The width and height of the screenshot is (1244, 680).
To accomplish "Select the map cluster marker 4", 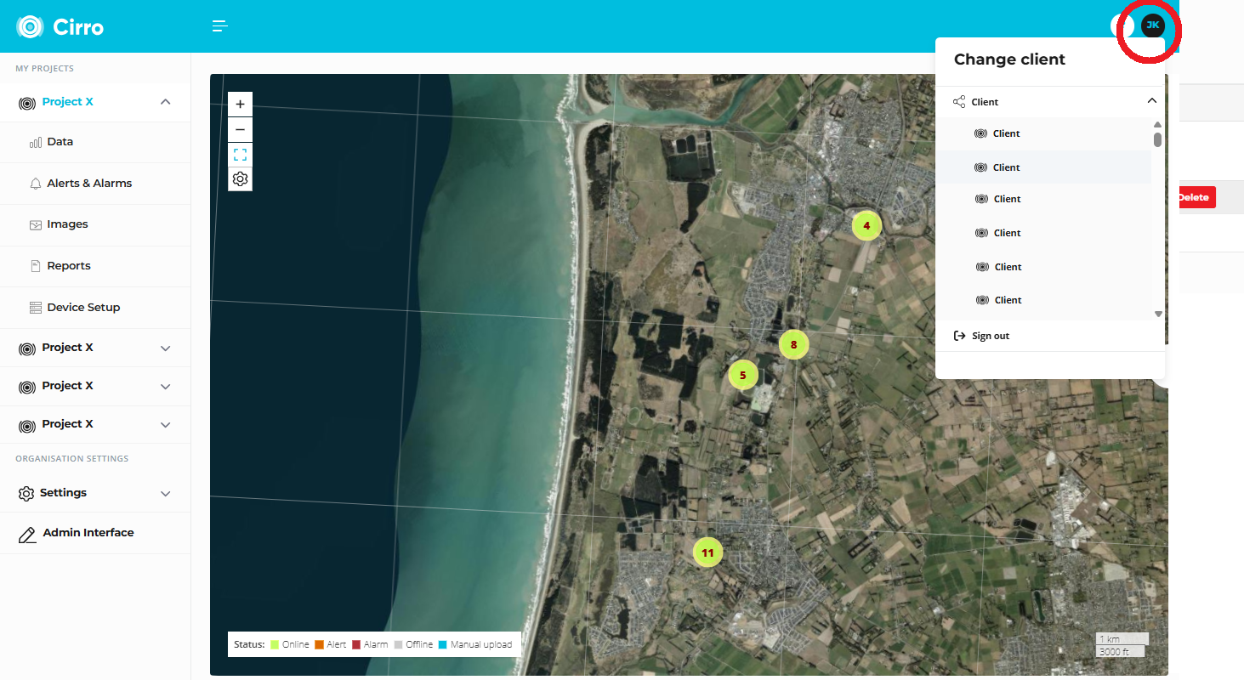I will [x=866, y=226].
